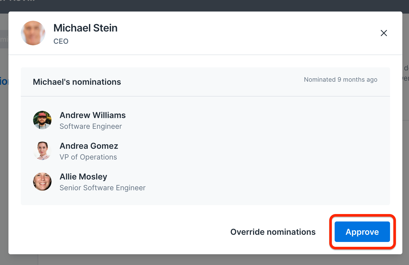Click the Nominated 9 months ago label
Viewport: 409px width, 265px height.
pos(341,80)
